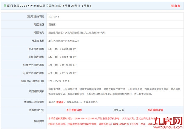Click the 特别提醒 label
The width and height of the screenshot is (184, 130).
point(39,121)
